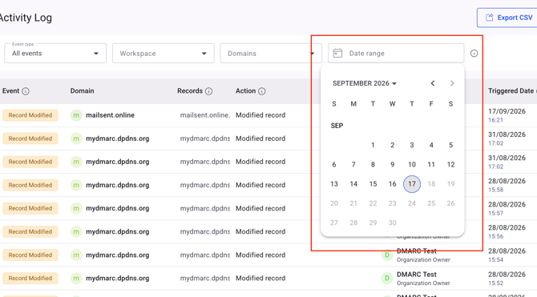Viewport: 537px width, 297px height.
Task: Select September 3 in the calendar
Action: point(412,145)
